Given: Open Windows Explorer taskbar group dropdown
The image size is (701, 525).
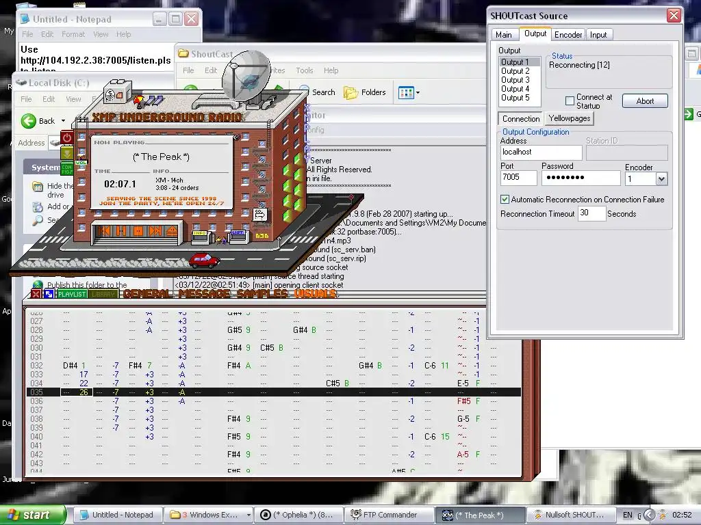Looking at the screenshot, I should (248, 515).
